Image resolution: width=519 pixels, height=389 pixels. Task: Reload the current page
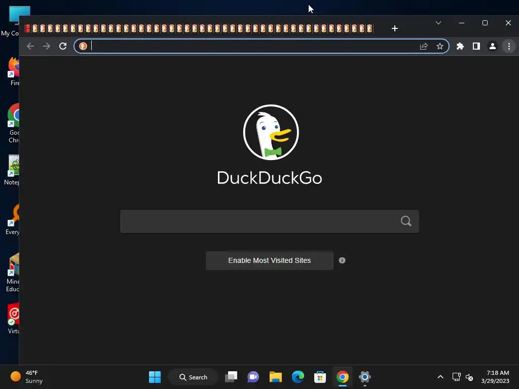click(63, 46)
